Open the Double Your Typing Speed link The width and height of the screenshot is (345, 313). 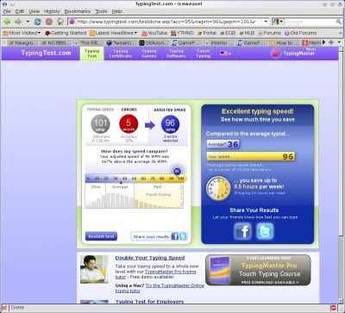point(150,258)
